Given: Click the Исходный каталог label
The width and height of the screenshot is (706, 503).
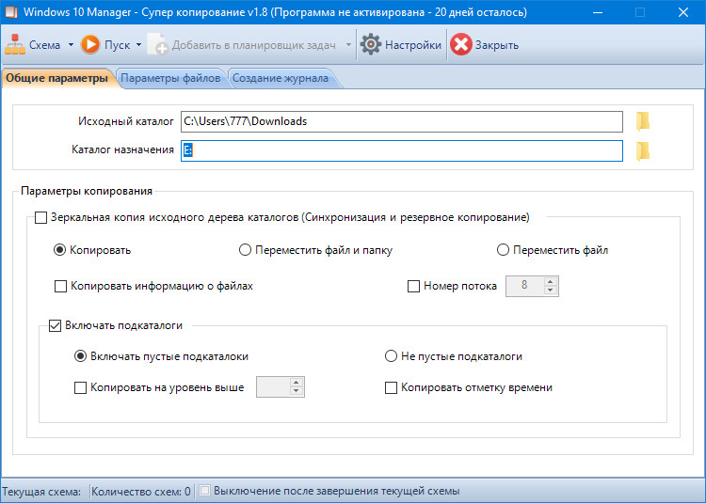Looking at the screenshot, I should pos(125,121).
